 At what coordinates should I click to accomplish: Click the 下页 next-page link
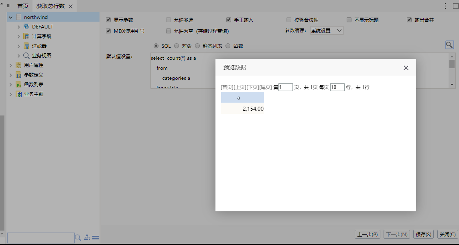click(253, 87)
